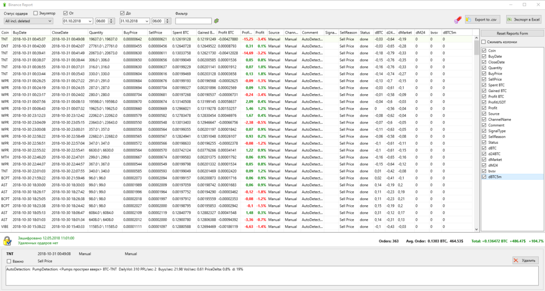Sort by the Coin column header
The width and height of the screenshot is (545, 291).
pos(6,33)
